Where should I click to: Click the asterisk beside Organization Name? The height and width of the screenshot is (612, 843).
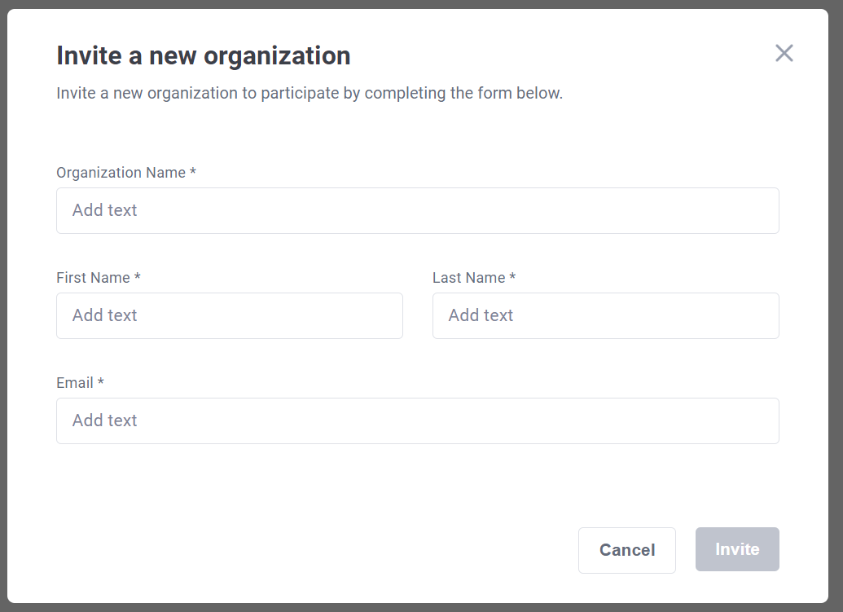click(193, 173)
